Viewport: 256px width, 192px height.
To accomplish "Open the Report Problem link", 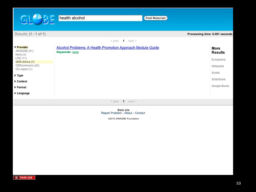I will [x=111, y=113].
